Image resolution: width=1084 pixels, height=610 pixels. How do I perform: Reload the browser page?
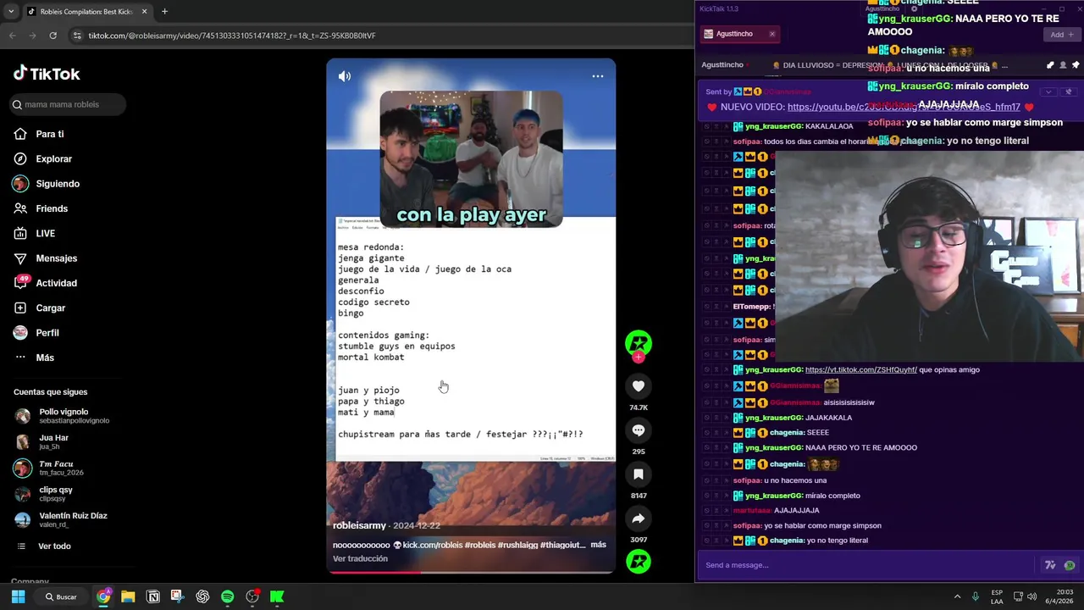(53, 36)
